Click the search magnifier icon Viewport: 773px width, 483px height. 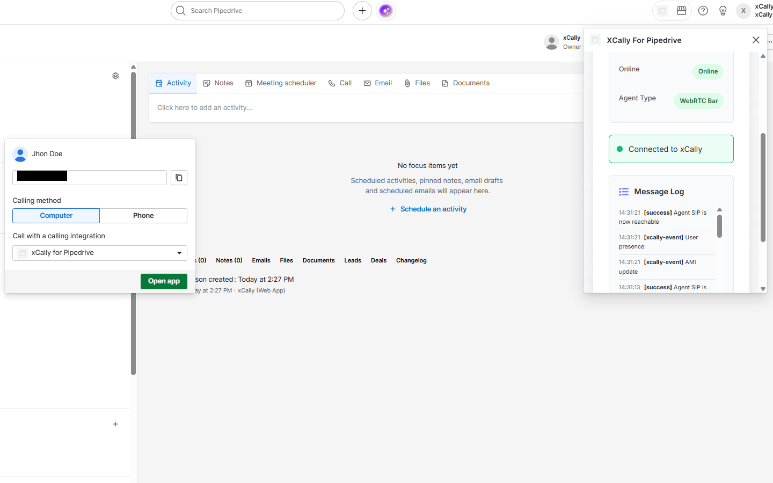(x=181, y=11)
